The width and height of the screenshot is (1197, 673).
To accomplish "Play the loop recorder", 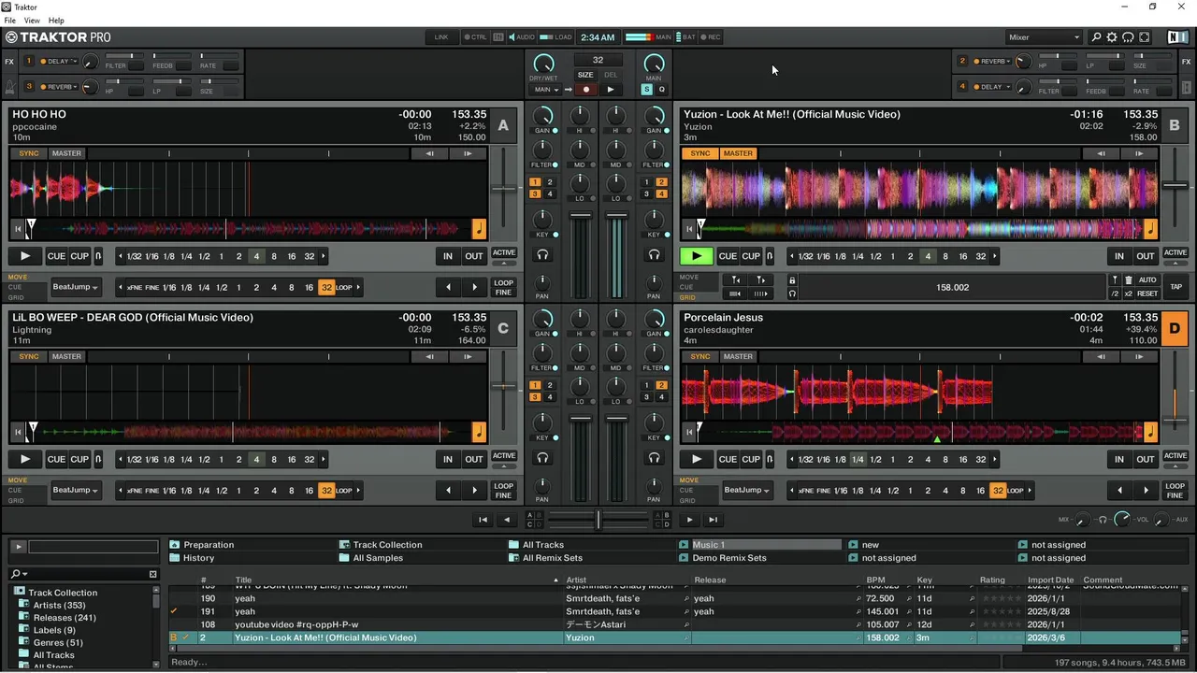I will click(x=610, y=90).
